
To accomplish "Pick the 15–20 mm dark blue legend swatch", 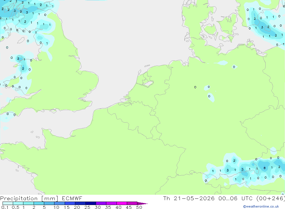I will (x=70, y=203).
